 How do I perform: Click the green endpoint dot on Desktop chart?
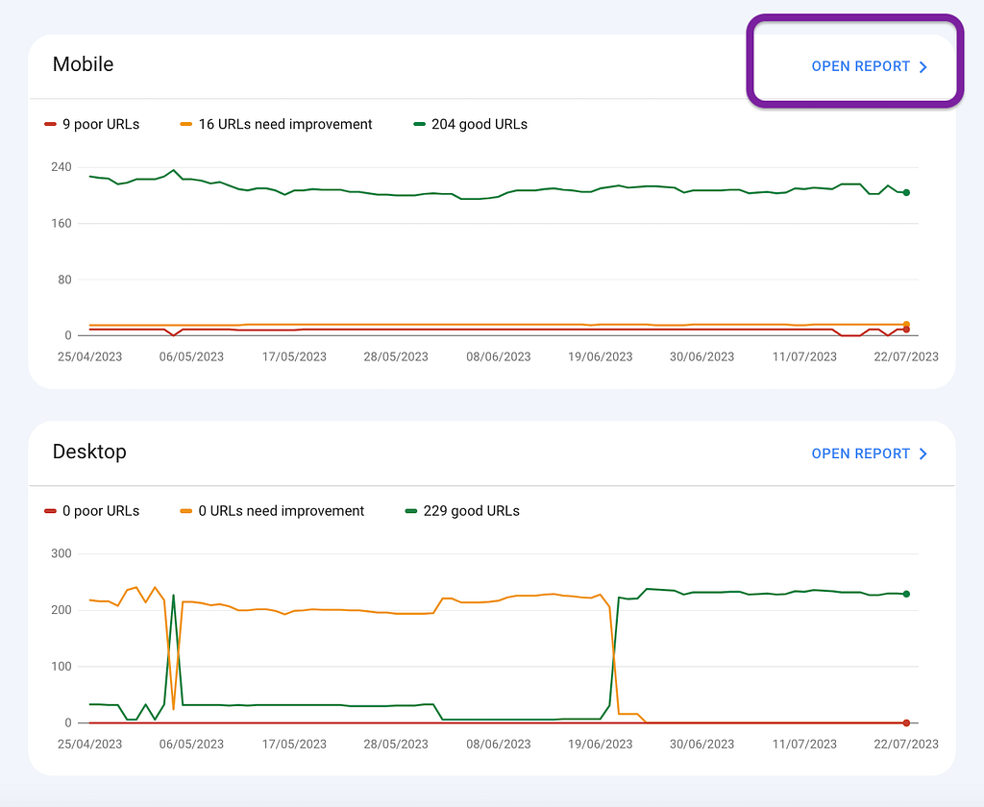906,594
